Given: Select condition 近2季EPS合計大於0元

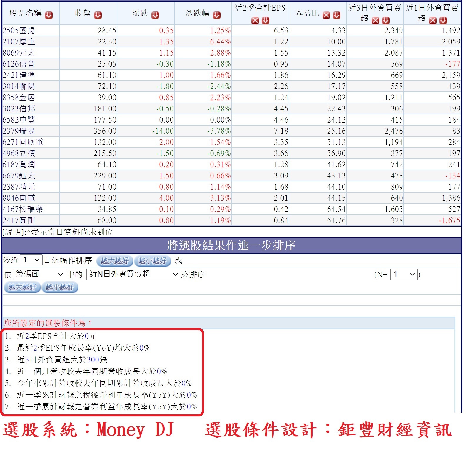Looking at the screenshot, I should [x=57, y=336].
